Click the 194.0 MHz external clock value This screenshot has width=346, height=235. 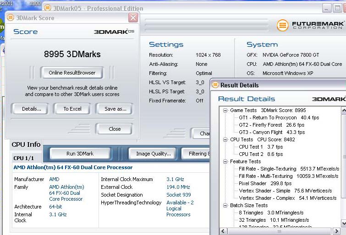178,187
